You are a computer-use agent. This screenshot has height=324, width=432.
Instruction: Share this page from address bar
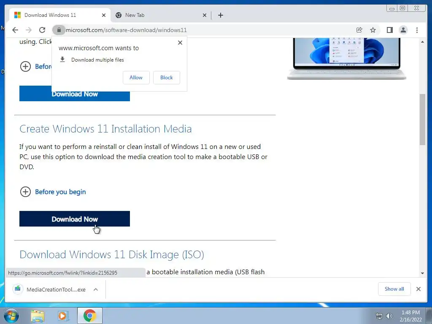click(x=359, y=30)
